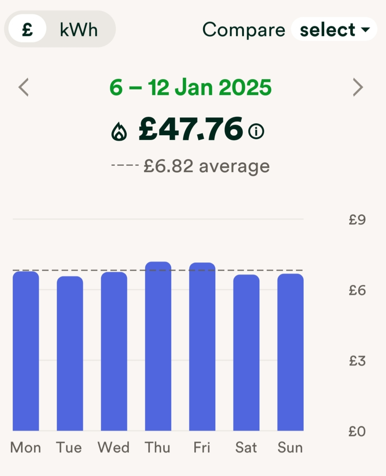The width and height of the screenshot is (386, 476).
Task: Open the Compare select dropdown
Action: coord(334,29)
